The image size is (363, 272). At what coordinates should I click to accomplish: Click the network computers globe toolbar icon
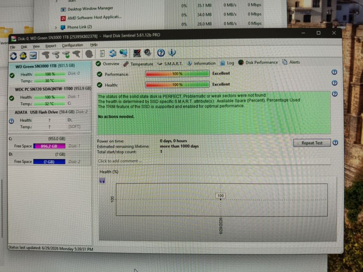(123, 53)
